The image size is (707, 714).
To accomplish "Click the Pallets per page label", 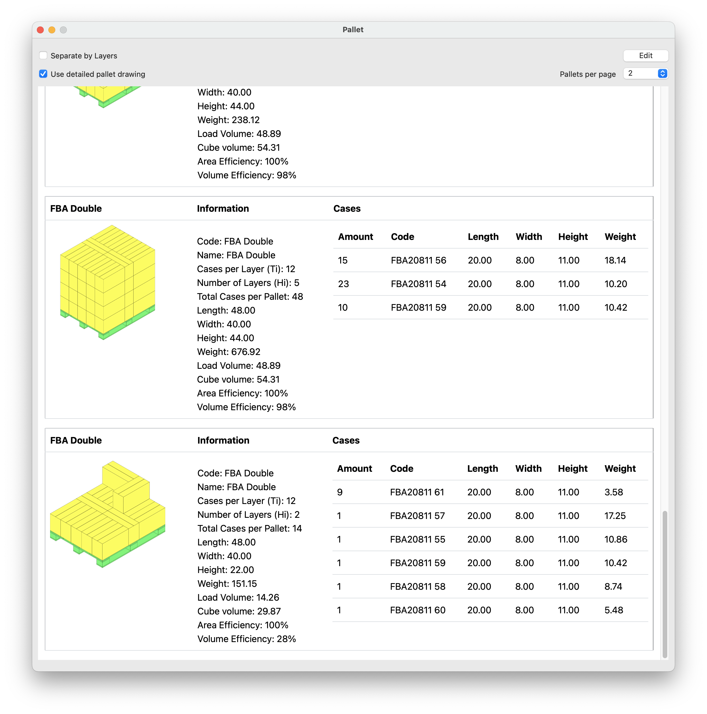I will tap(588, 74).
